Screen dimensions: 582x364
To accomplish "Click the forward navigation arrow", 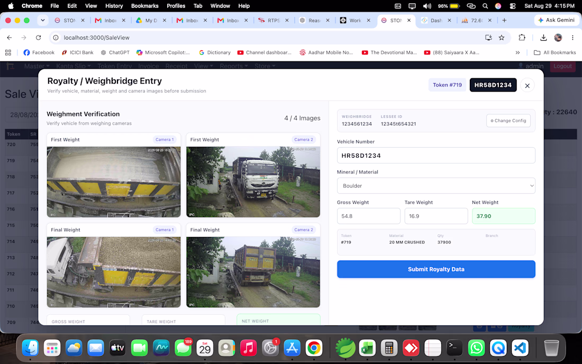I will [x=24, y=38].
